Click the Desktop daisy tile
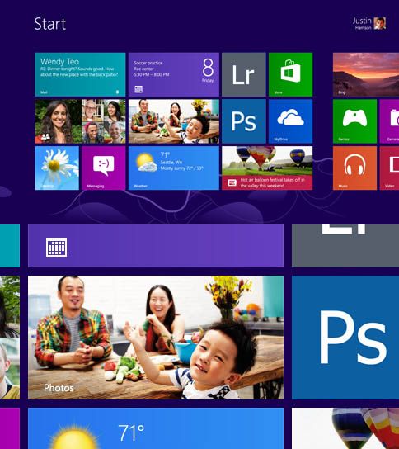The width and height of the screenshot is (399, 449). click(57, 168)
